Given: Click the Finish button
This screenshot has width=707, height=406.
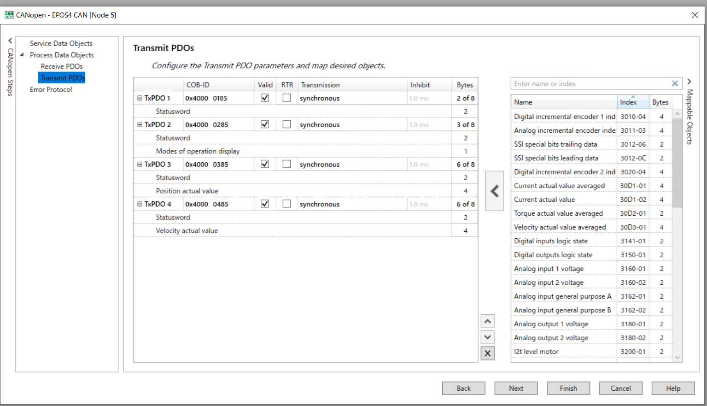Looking at the screenshot, I should coord(568,388).
